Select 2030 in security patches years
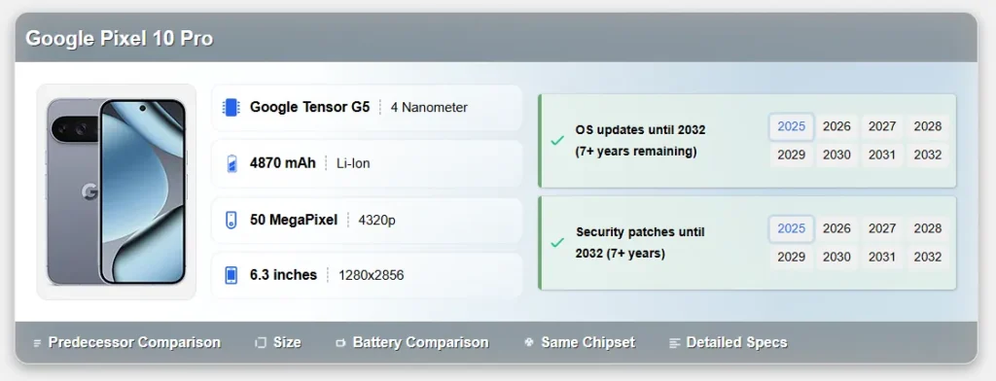Viewport: 996px width, 381px height. coord(836,258)
